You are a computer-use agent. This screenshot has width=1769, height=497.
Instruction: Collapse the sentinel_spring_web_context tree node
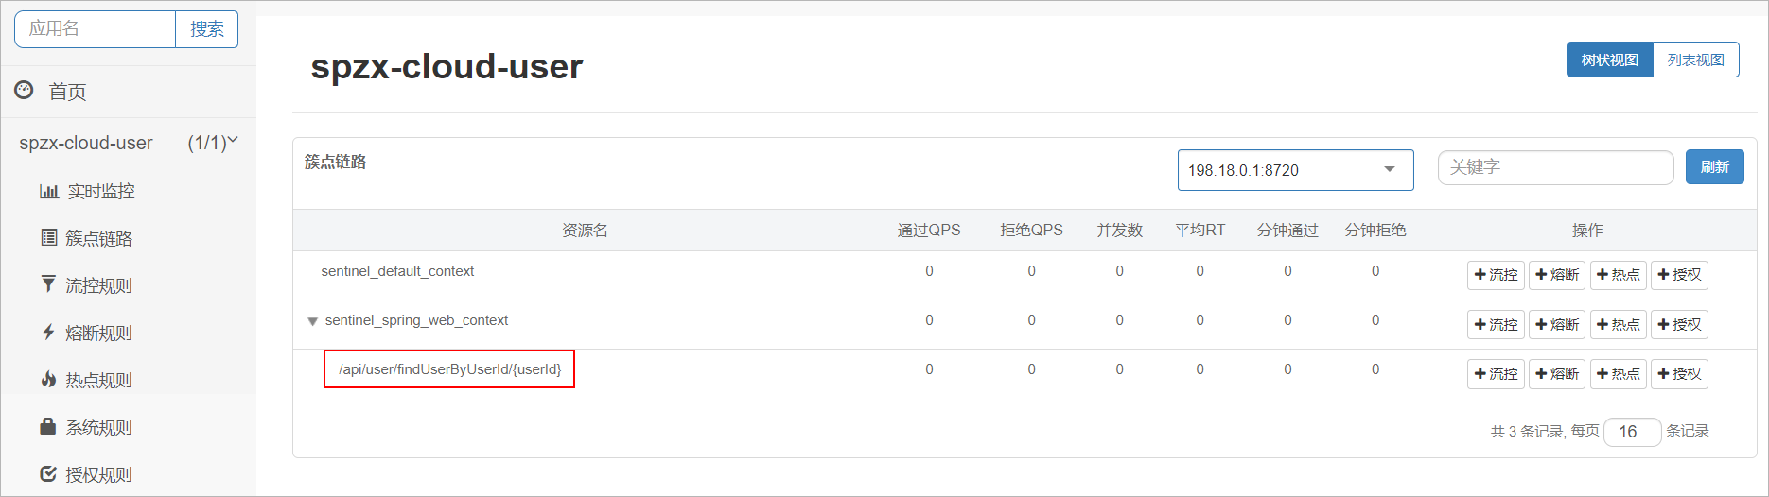tap(312, 321)
